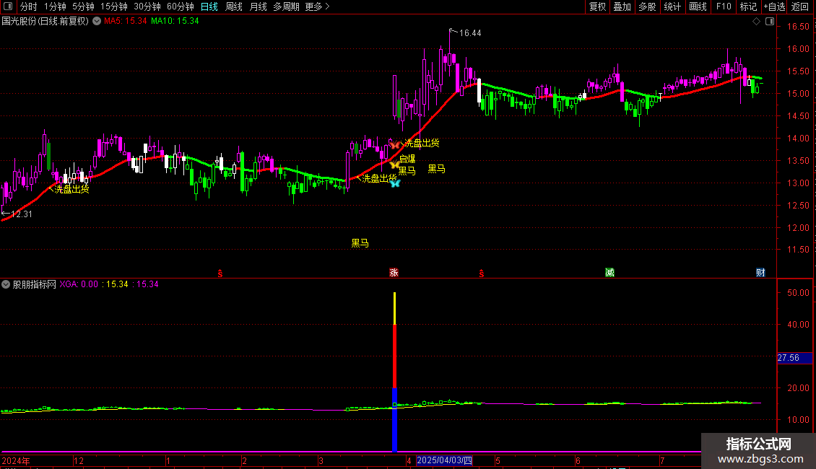Screen dimensions: 816x469
Task: Click the window layout icon left of 16.50
Action: [x=770, y=22]
